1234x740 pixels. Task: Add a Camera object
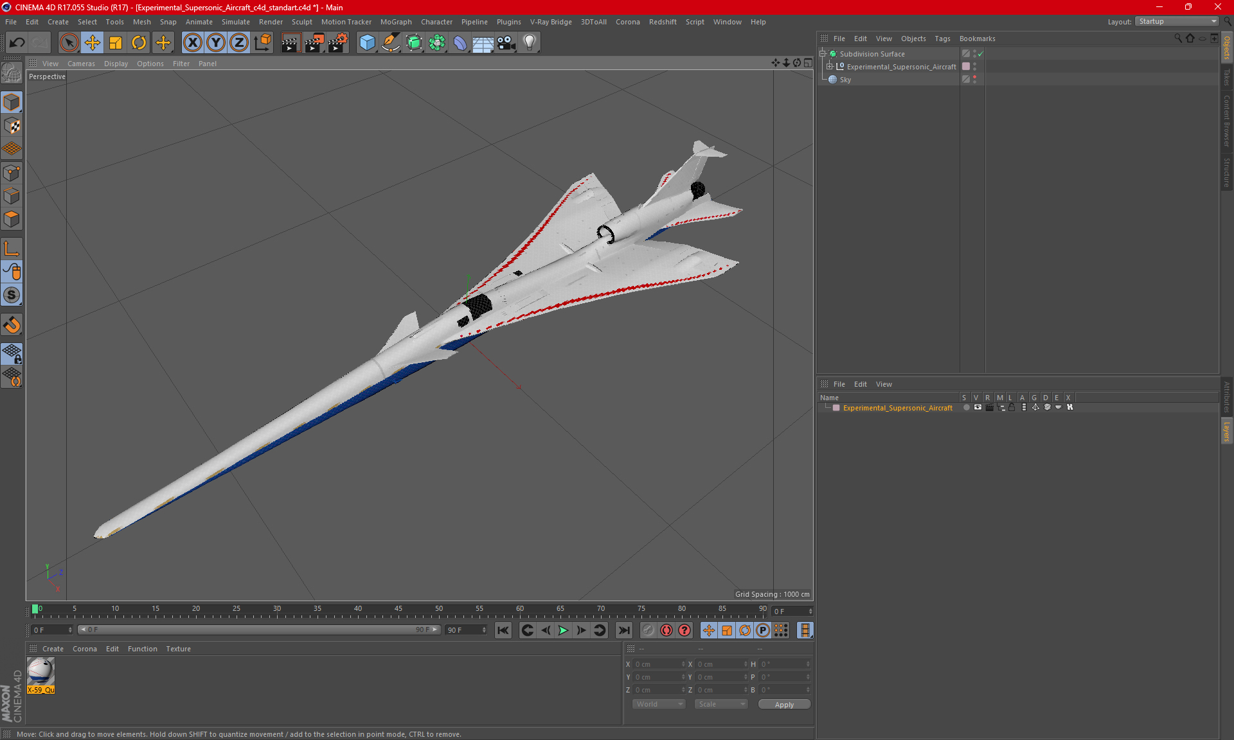click(506, 43)
